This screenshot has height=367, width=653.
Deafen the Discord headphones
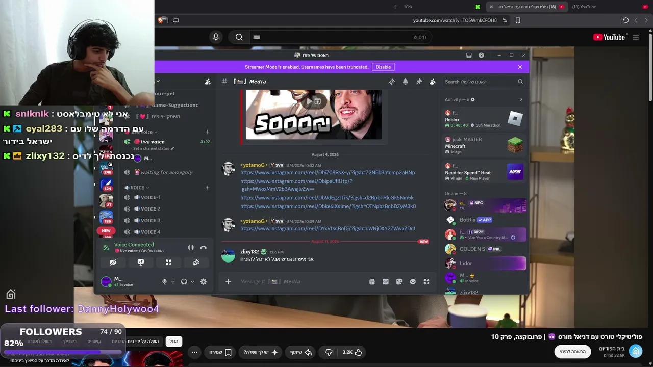click(184, 282)
